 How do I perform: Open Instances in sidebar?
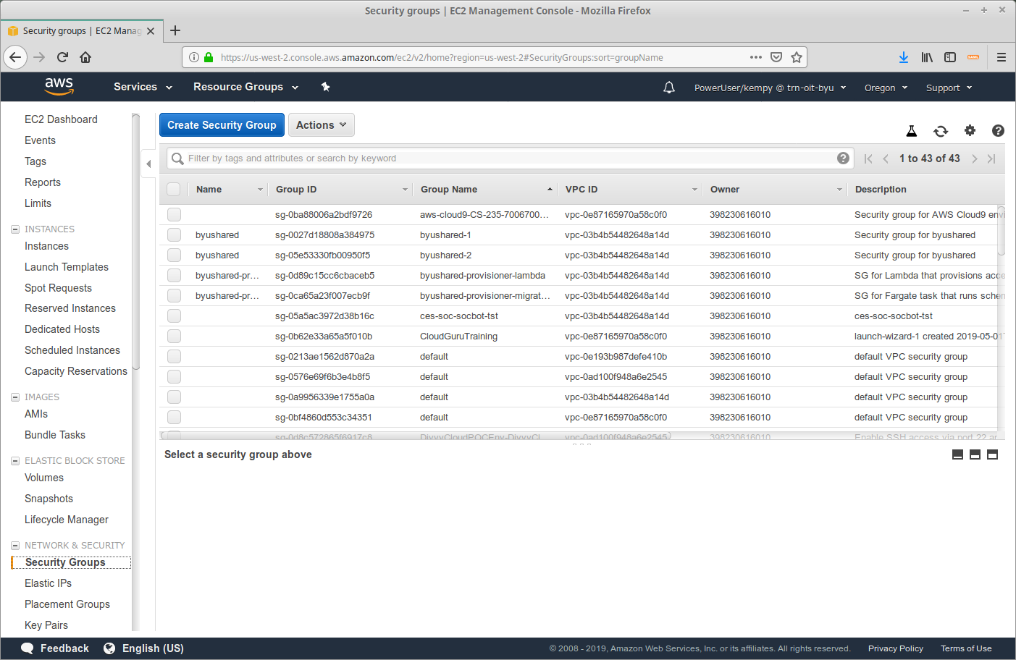46,246
